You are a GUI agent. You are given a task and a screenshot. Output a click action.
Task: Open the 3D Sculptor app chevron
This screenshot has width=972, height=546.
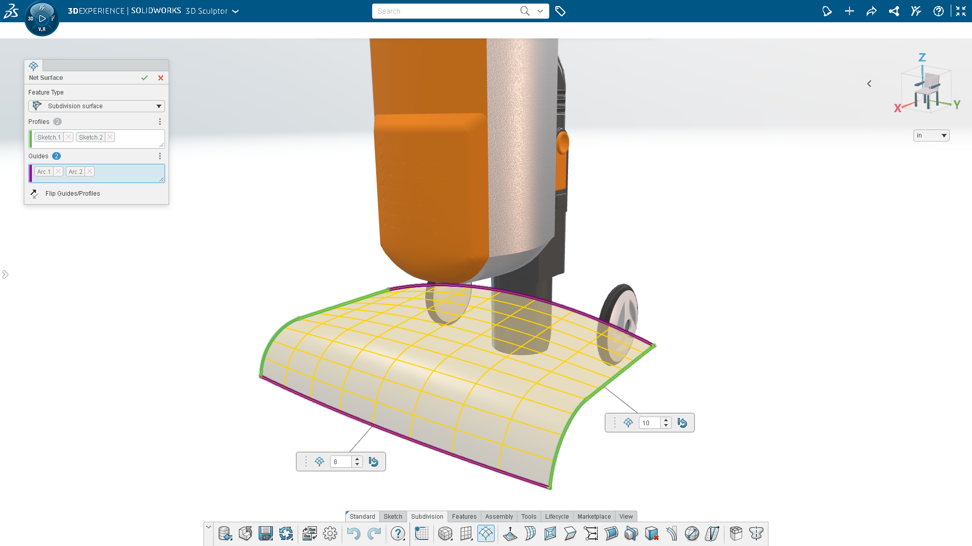click(235, 11)
